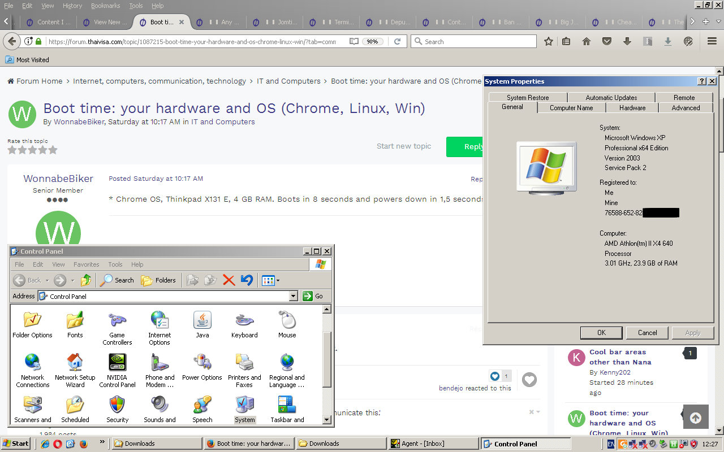Click the blue Undo arrow in Control Panel

(x=247, y=280)
